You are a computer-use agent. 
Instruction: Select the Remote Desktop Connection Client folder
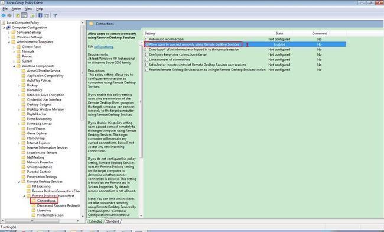tap(56, 191)
